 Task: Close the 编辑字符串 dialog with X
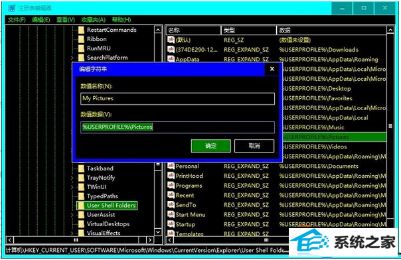[x=272, y=69]
